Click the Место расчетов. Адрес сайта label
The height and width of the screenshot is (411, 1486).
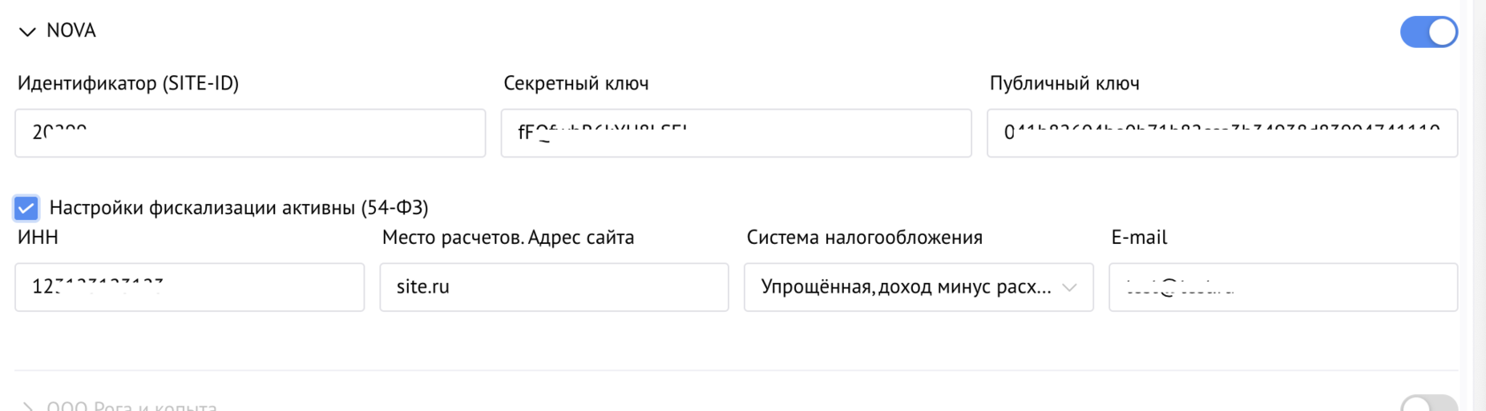[508, 238]
